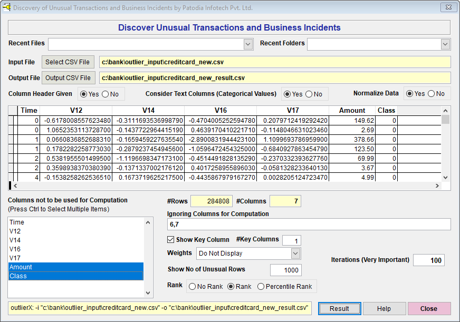Click the data grid scroll-left arrow
This screenshot has width=460, height=322.
15,186
